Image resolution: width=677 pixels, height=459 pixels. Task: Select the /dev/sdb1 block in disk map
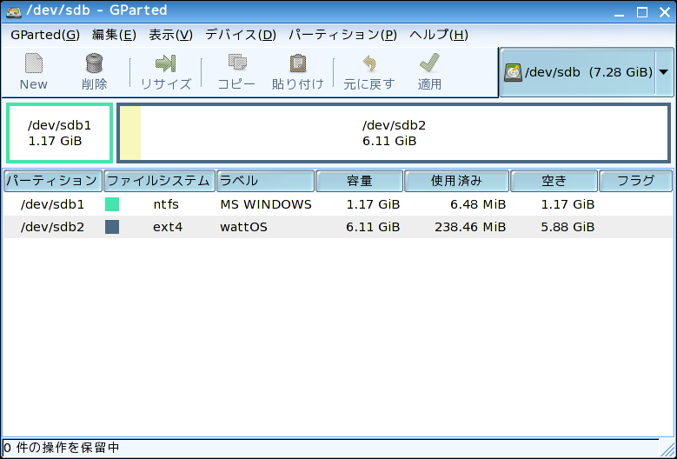(x=60, y=133)
